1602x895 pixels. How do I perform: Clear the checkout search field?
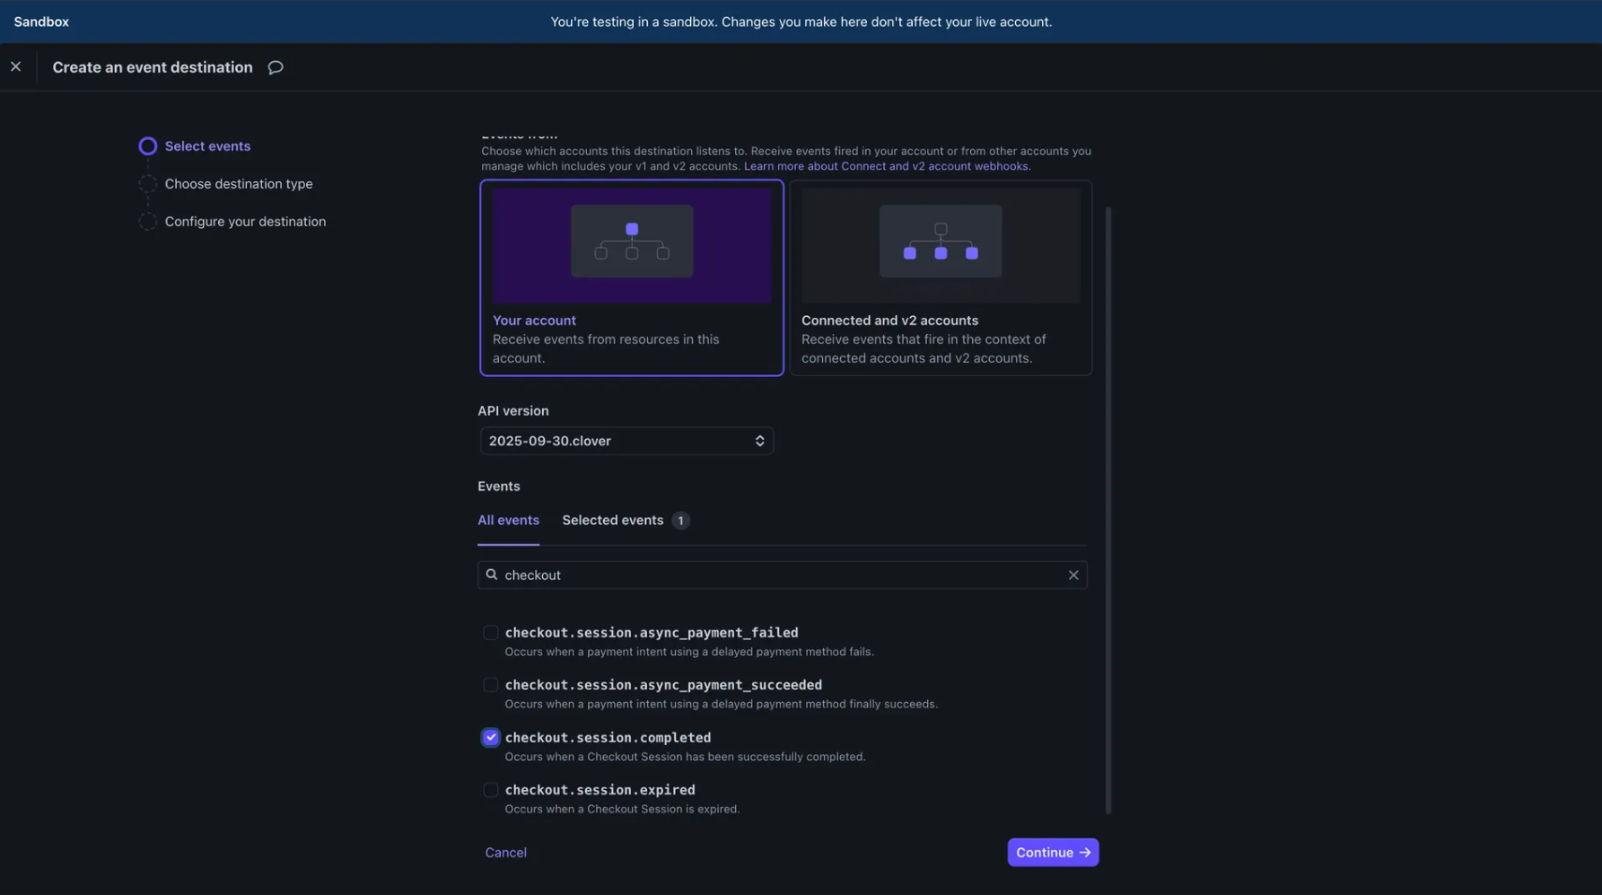[x=1072, y=575]
